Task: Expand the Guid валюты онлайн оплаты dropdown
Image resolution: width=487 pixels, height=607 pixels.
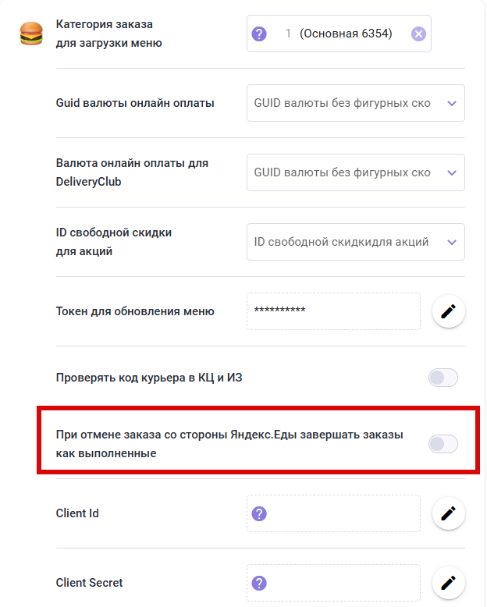Action: pyautogui.click(x=451, y=103)
